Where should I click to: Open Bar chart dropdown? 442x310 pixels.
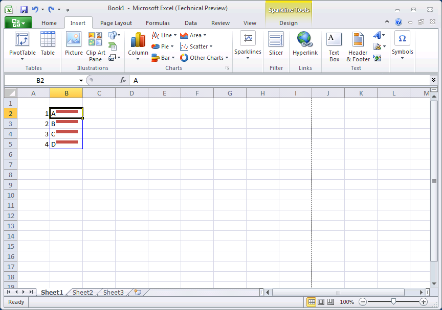click(163, 58)
